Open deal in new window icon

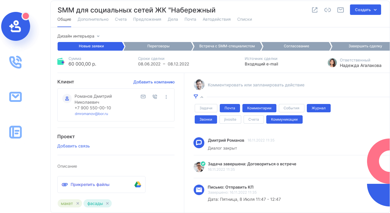(315, 10)
